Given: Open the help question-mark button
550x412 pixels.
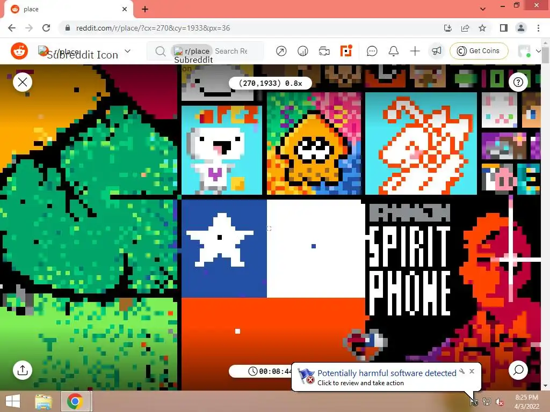Looking at the screenshot, I should (x=518, y=82).
